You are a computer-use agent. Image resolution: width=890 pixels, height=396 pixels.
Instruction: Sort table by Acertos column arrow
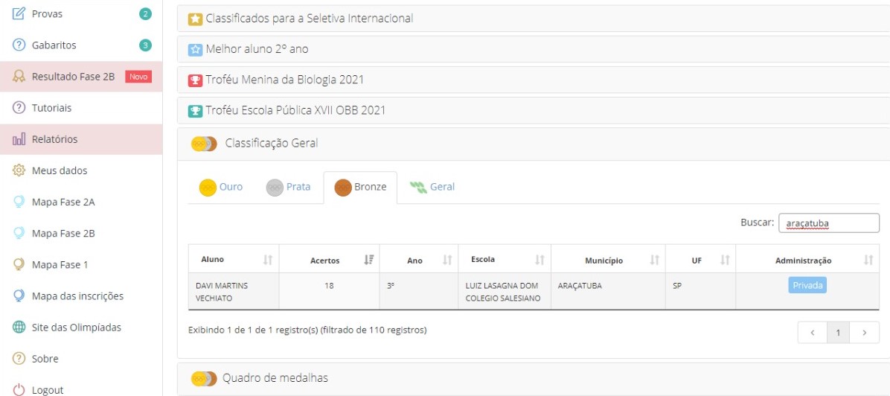[x=369, y=260]
